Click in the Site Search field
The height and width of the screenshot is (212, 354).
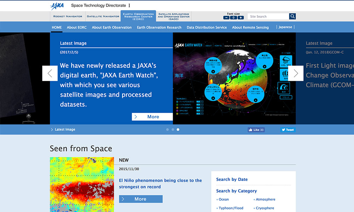pyautogui.click(x=268, y=16)
